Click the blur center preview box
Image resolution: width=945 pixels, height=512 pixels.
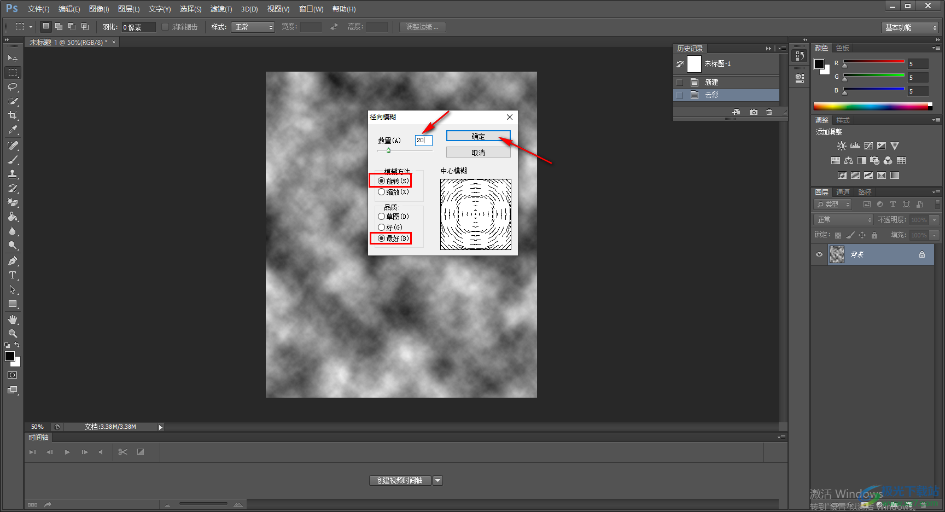pyautogui.click(x=476, y=214)
